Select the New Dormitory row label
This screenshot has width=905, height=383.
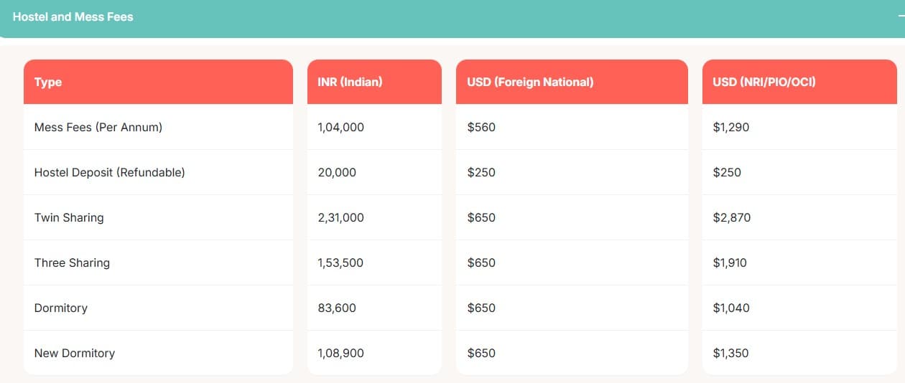[75, 353]
